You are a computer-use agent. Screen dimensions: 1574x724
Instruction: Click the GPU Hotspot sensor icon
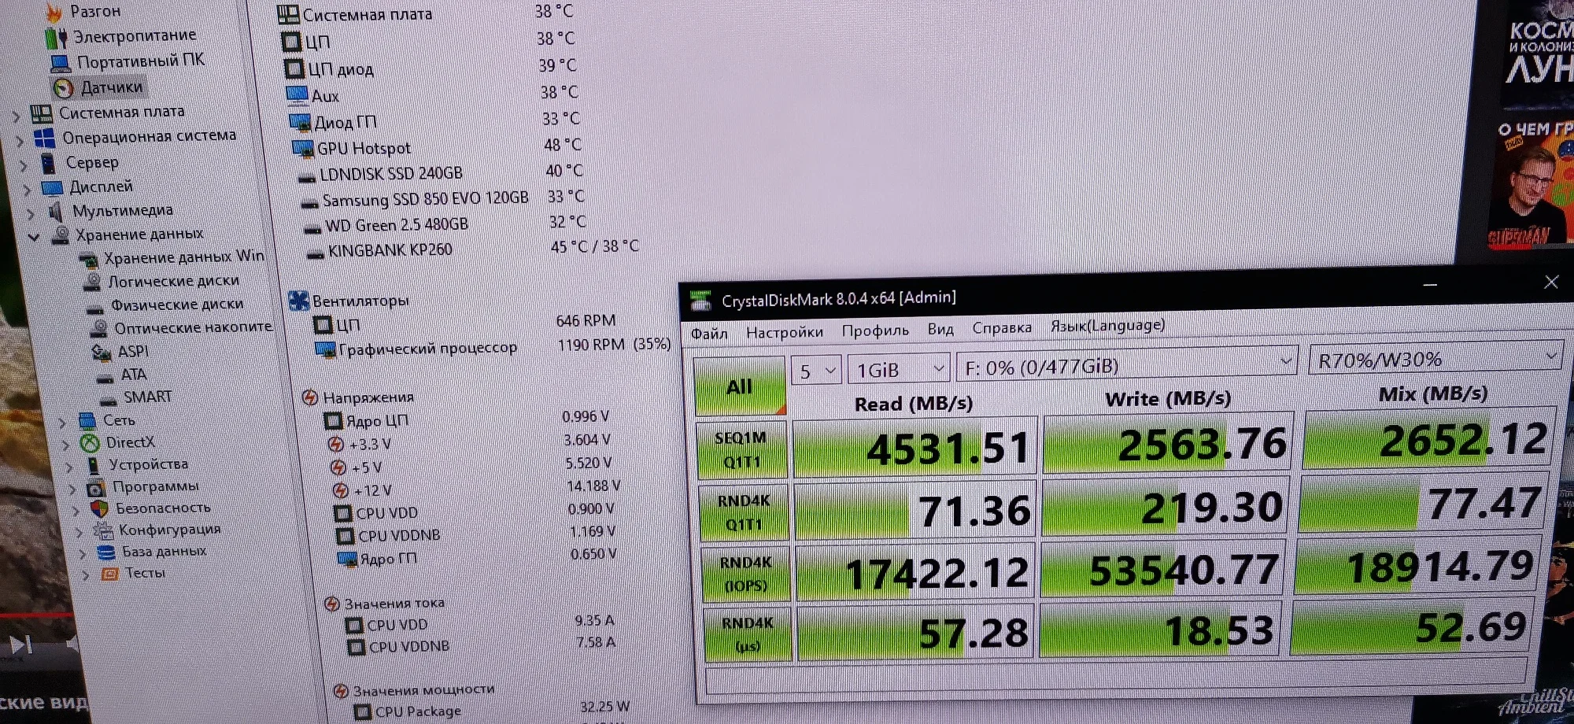tap(303, 149)
